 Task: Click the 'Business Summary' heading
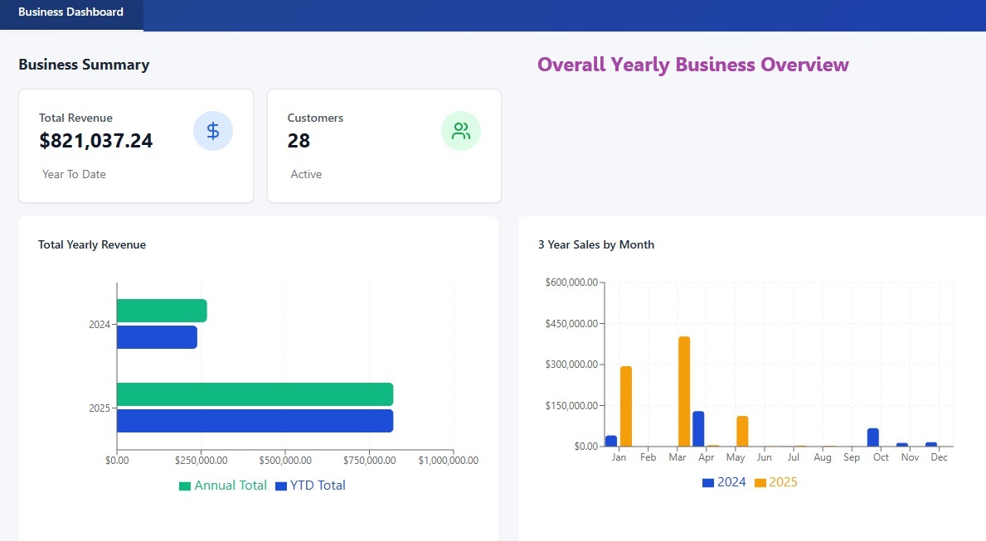85,65
